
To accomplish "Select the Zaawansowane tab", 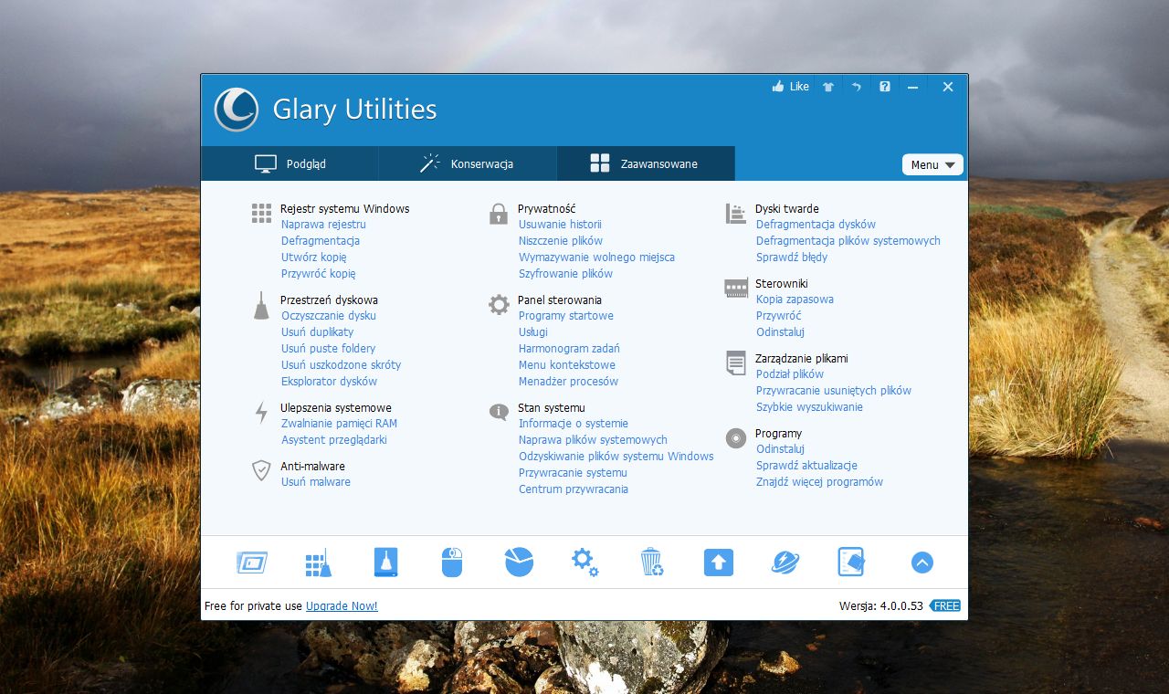I will coord(646,163).
